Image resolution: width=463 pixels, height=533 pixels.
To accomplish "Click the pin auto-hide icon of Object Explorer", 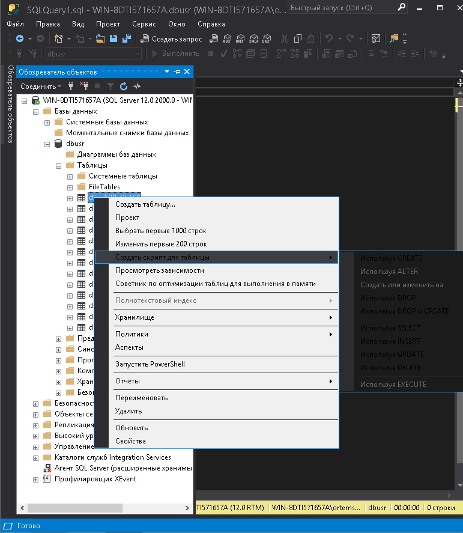I will click(x=177, y=72).
